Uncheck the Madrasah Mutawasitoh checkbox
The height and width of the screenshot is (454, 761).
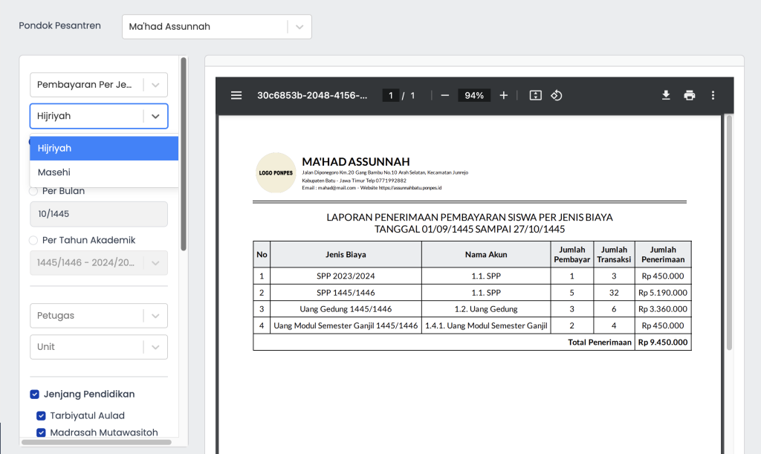[42, 432]
